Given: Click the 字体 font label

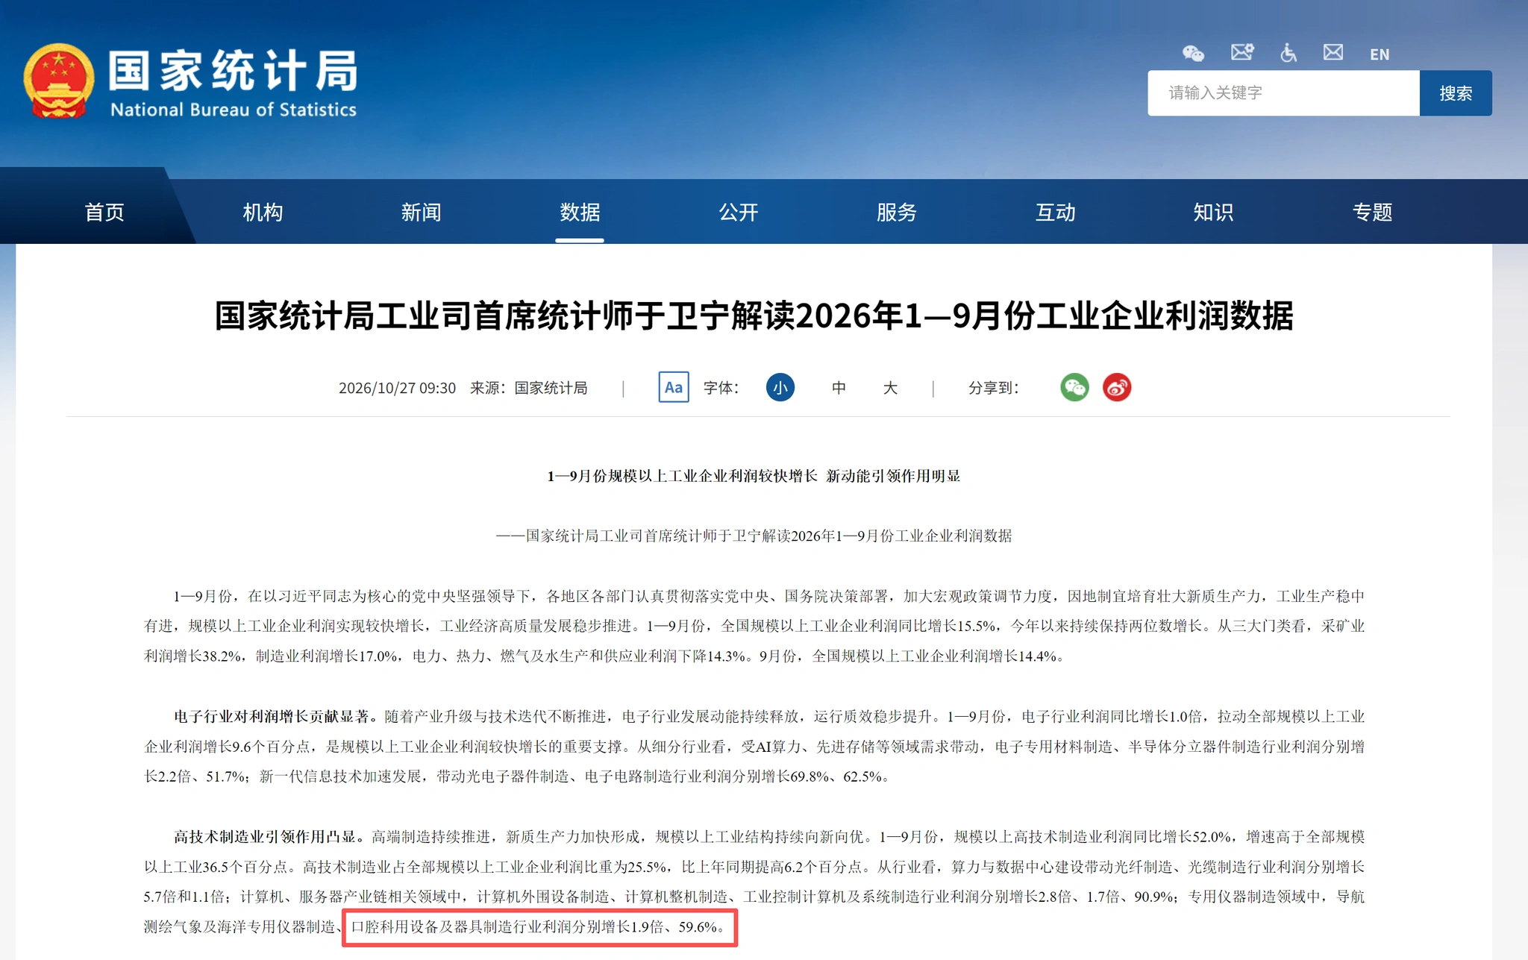Looking at the screenshot, I should (x=721, y=388).
